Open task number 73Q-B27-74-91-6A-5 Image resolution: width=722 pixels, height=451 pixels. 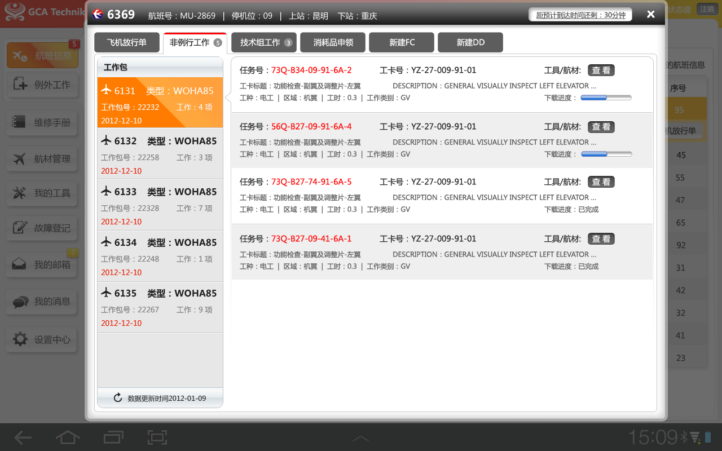[311, 182]
